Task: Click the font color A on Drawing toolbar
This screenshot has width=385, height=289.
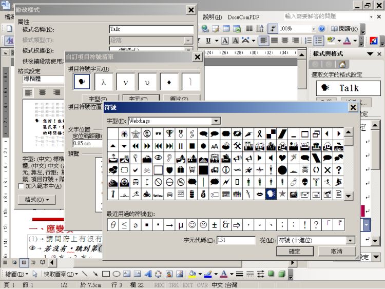Action: pyautogui.click(x=224, y=274)
